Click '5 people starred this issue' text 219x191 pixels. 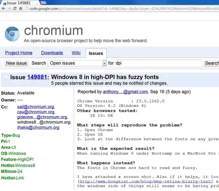pos(109,83)
